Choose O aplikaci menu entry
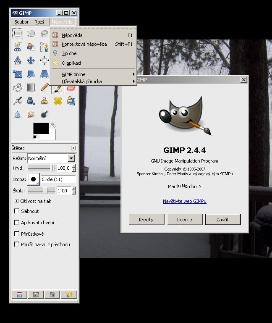The width and height of the screenshot is (272, 323). coord(93,63)
